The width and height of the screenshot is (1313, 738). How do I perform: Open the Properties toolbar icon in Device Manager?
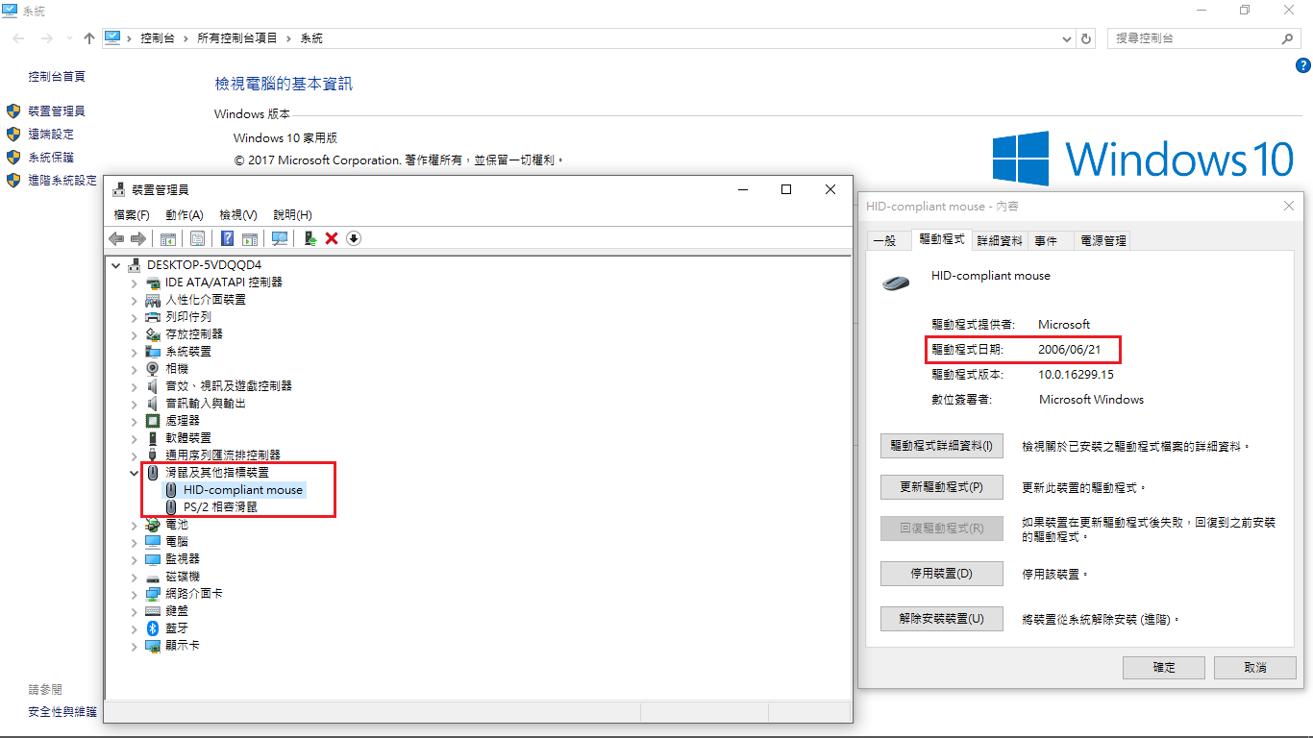tap(197, 238)
